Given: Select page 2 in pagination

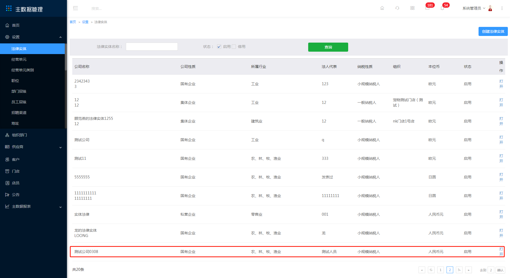Looking at the screenshot, I should pyautogui.click(x=450, y=270).
